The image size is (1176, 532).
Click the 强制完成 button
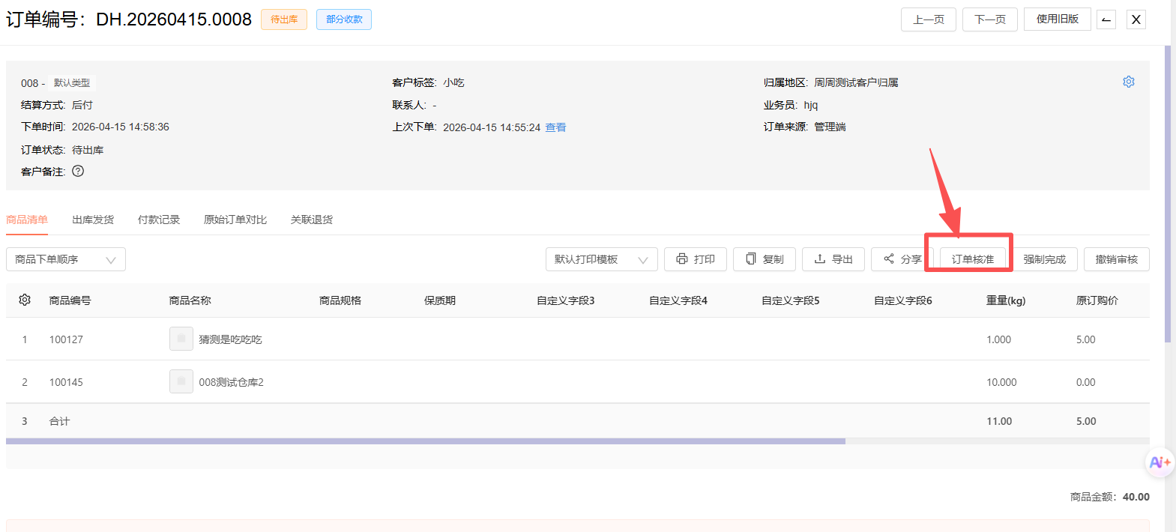click(x=1045, y=259)
